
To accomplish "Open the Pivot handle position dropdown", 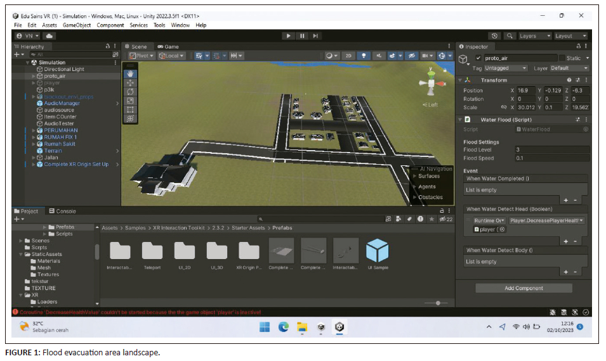I will click(x=142, y=56).
